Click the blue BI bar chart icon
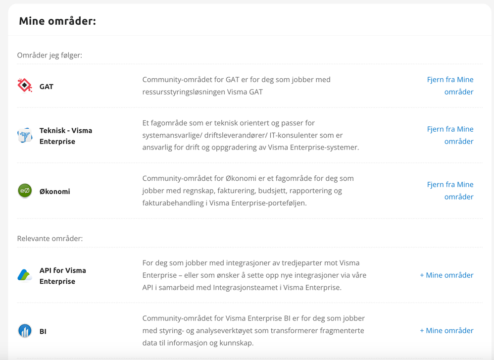The width and height of the screenshot is (494, 360). (25, 331)
